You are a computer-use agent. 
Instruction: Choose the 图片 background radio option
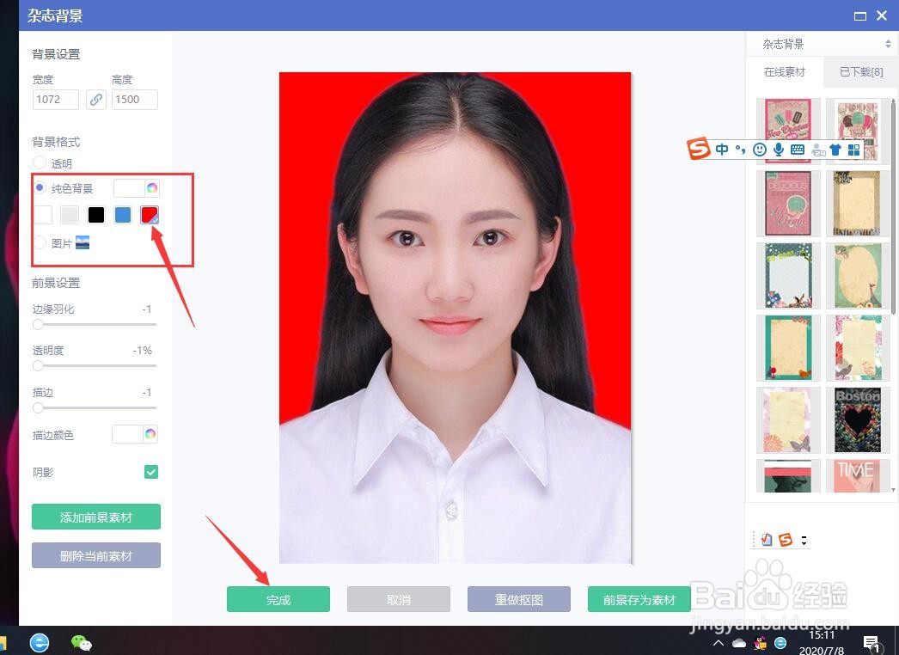point(39,242)
